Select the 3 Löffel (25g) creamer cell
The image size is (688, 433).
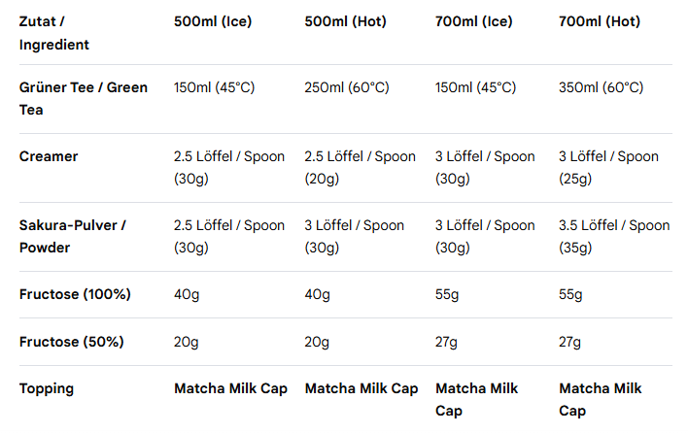[x=608, y=167]
